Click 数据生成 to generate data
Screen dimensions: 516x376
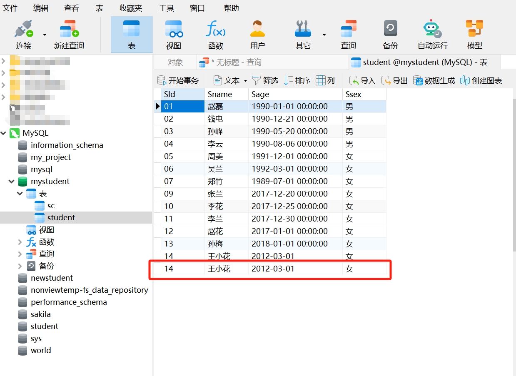(x=434, y=80)
